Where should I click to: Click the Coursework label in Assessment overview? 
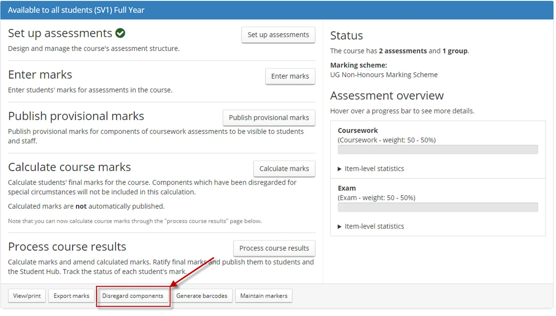tap(358, 130)
